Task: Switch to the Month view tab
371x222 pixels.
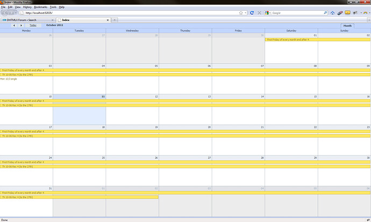Action: pyautogui.click(x=347, y=26)
